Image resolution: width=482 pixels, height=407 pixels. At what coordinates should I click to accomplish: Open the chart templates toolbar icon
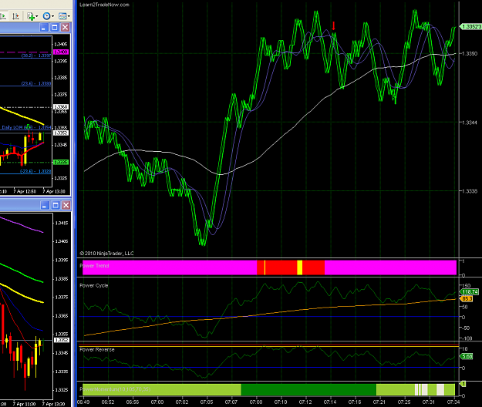click(x=62, y=16)
